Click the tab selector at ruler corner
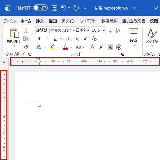 pyautogui.click(x=4, y=62)
